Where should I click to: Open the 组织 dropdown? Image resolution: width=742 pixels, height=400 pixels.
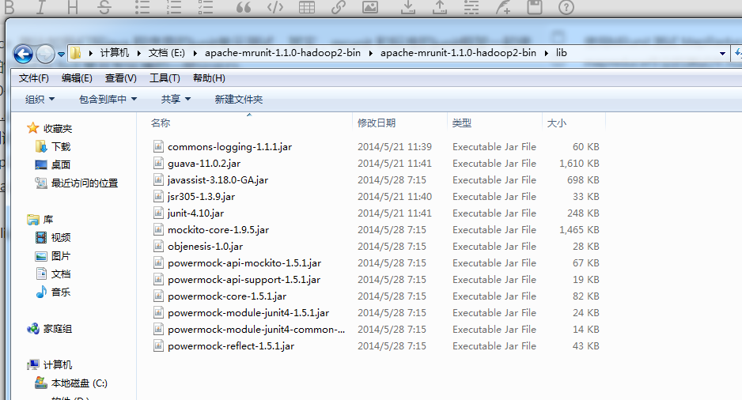point(40,100)
